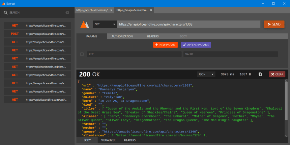The image size is (290, 145).
Task: Click the "Daenerys Targaryen" name value
Action: pos(117,89)
